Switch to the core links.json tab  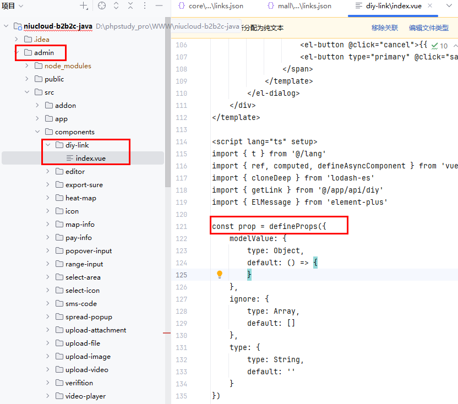click(211, 6)
